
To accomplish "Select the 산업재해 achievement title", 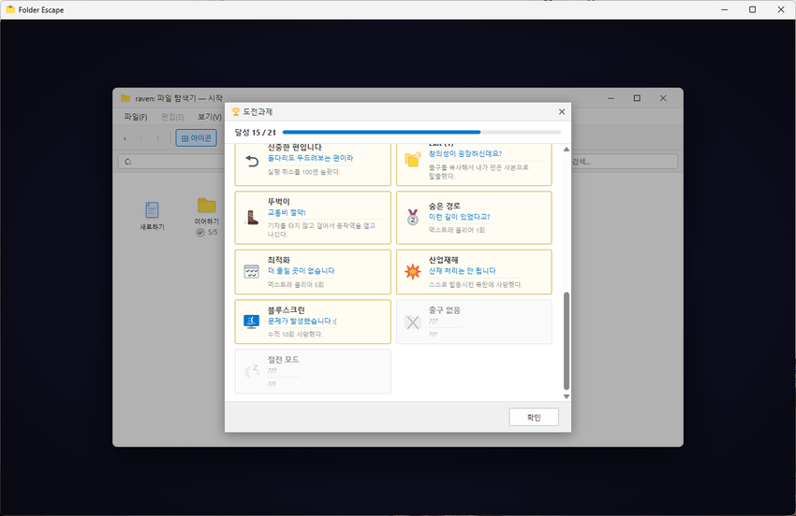I will coord(443,260).
